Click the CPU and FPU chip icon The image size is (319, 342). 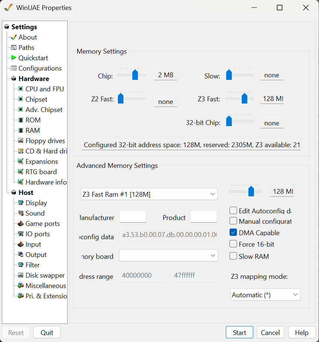pyautogui.click(x=21, y=89)
